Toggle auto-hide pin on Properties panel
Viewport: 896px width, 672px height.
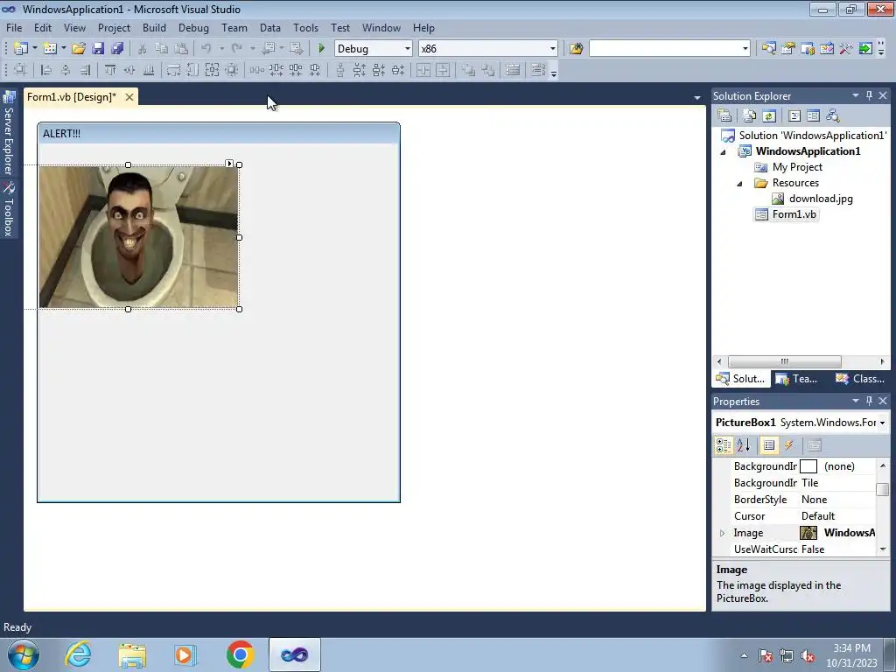[869, 401]
